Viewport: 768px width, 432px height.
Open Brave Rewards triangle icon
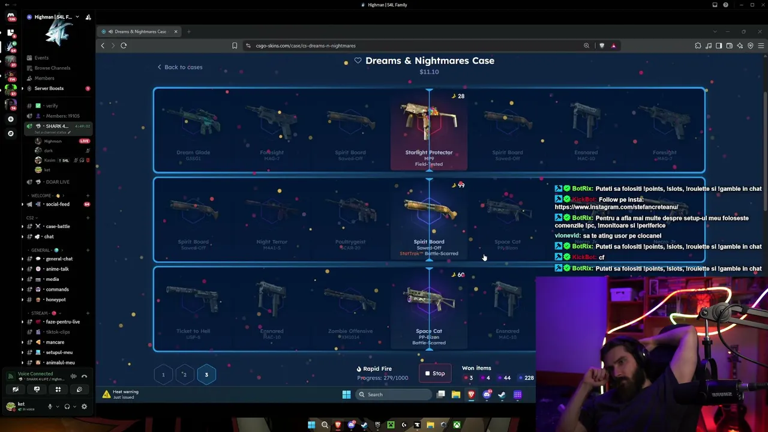pyautogui.click(x=613, y=46)
